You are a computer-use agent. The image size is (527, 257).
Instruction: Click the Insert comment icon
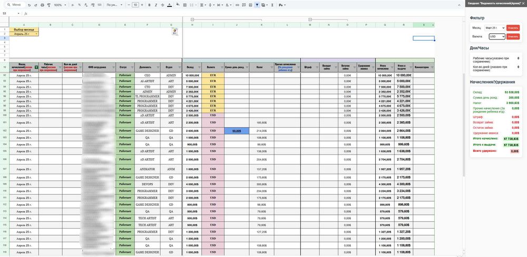click(x=243, y=5)
